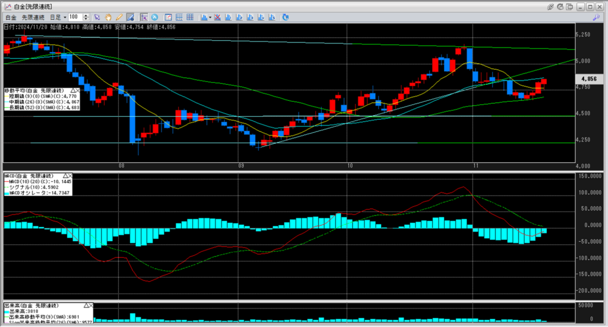Collapse the 移動平均 legend with triangle

click(72, 90)
